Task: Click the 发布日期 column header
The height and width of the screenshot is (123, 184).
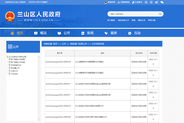Action: point(153,53)
